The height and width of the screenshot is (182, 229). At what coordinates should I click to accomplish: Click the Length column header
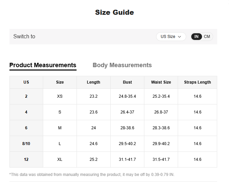coord(93,82)
